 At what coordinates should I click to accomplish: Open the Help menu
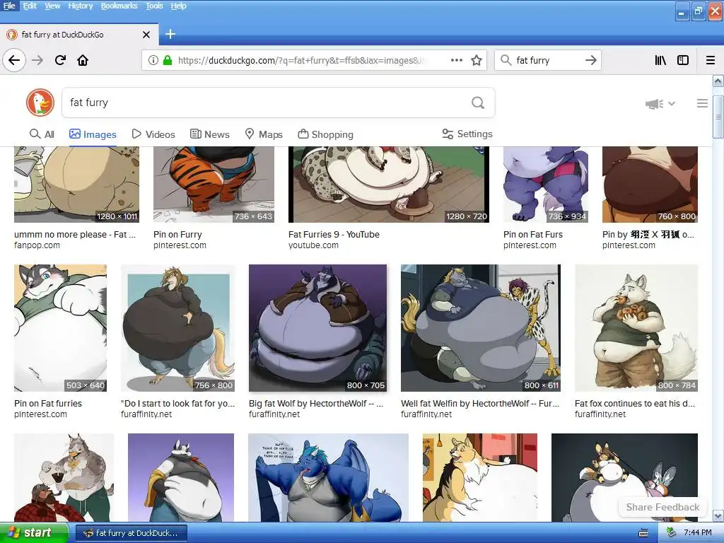(x=178, y=6)
